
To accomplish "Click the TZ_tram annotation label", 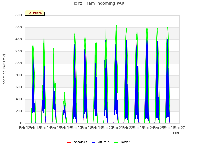I will coord(35,13).
